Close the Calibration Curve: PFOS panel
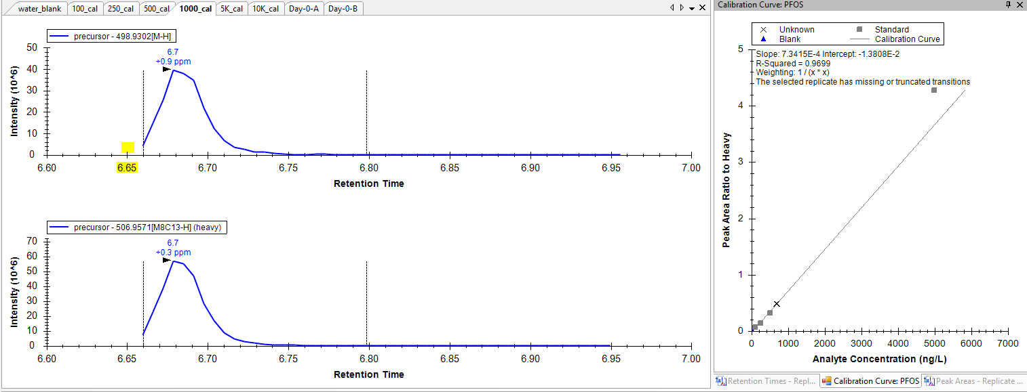Image resolution: width=1027 pixels, height=392 pixels. point(1020,5)
